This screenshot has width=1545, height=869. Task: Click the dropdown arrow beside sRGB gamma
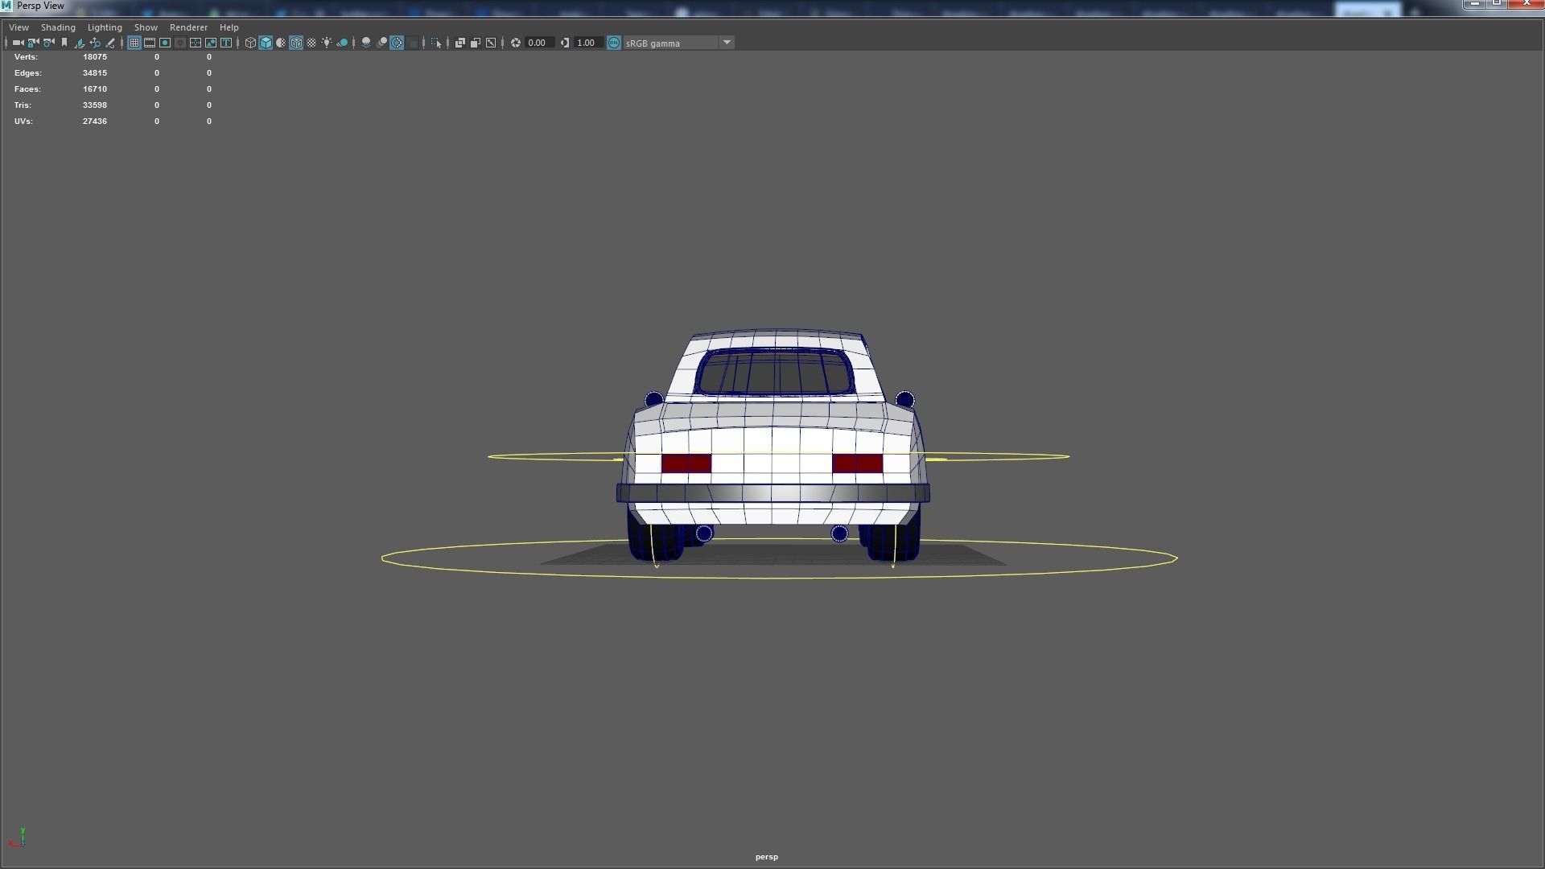tap(727, 43)
